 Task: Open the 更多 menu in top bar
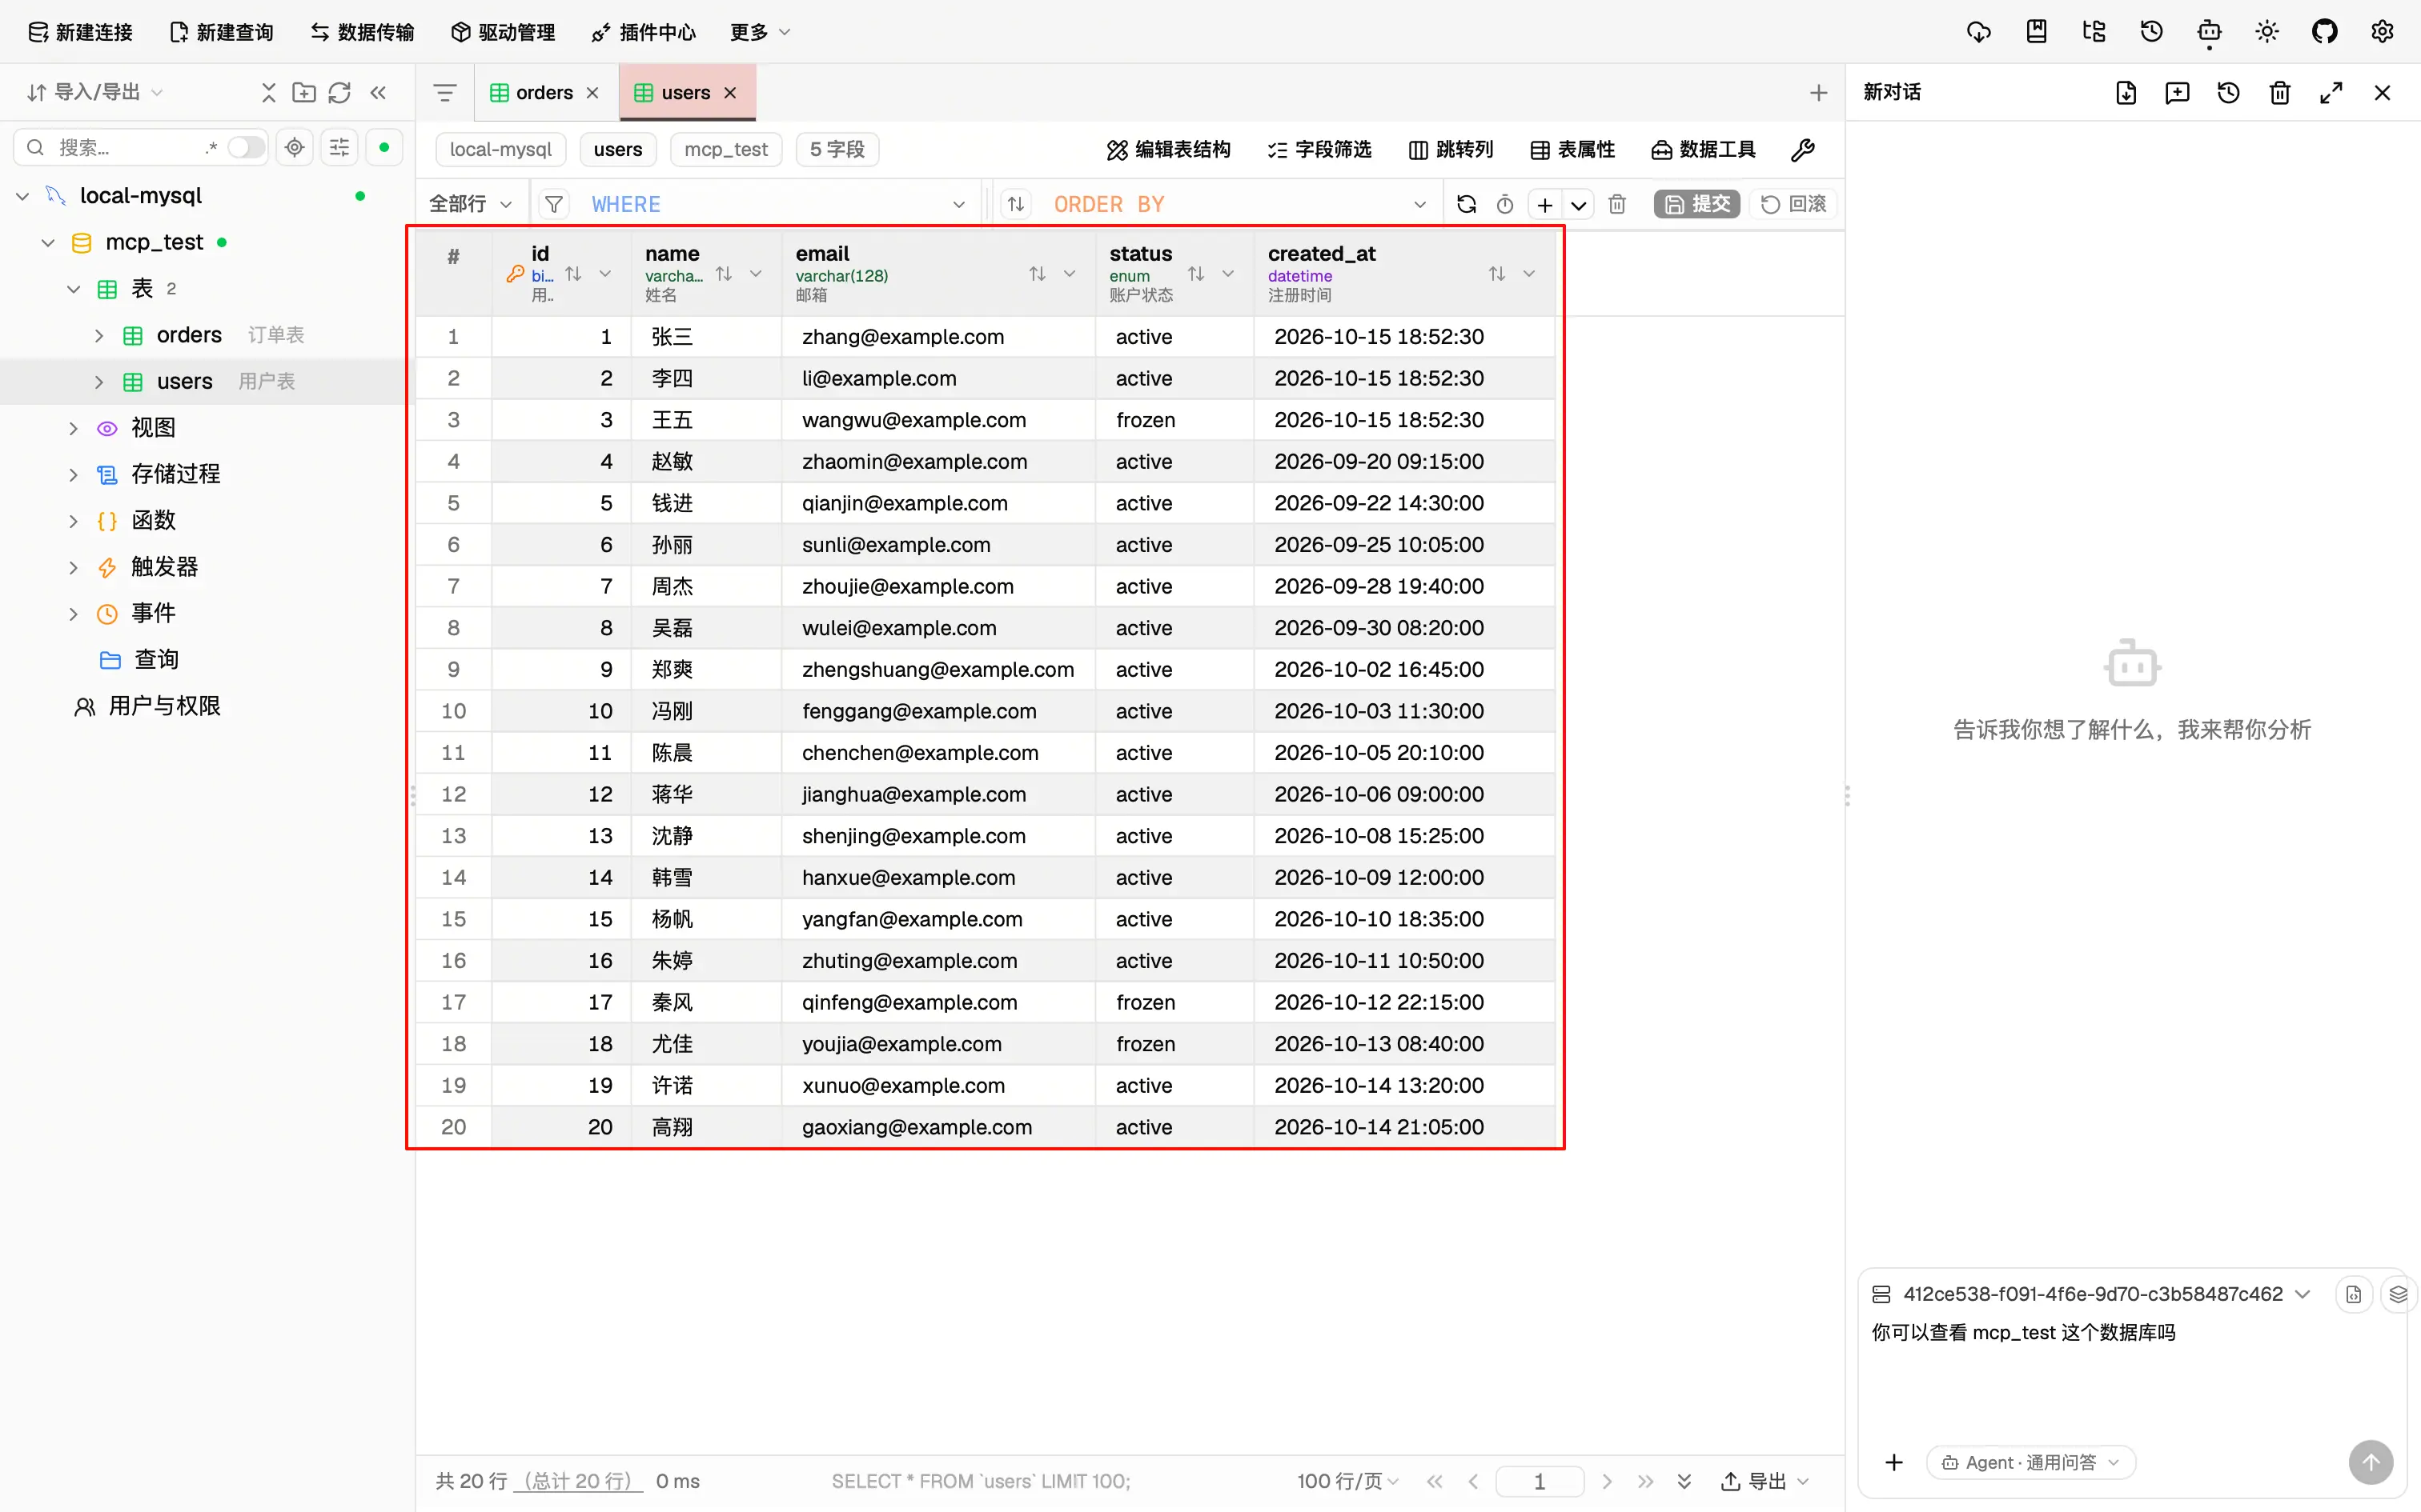coord(759,32)
